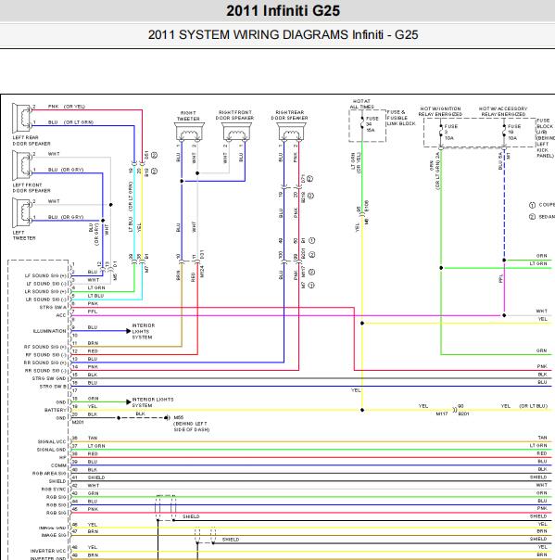Screen dimensions: 555x560
Task: Click "BLU (OR LT GRN)" on left rear speaker wire
Action: 70,122
